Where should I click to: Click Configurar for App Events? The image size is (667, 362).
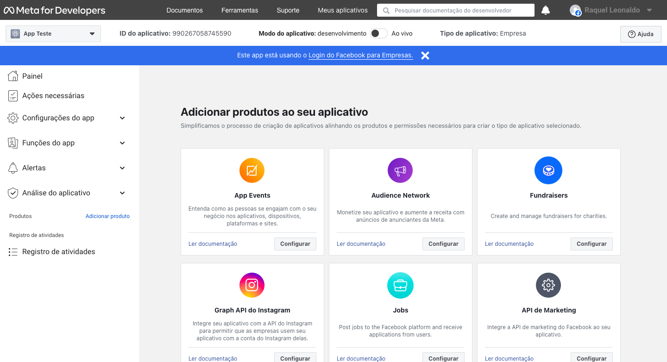(295, 243)
